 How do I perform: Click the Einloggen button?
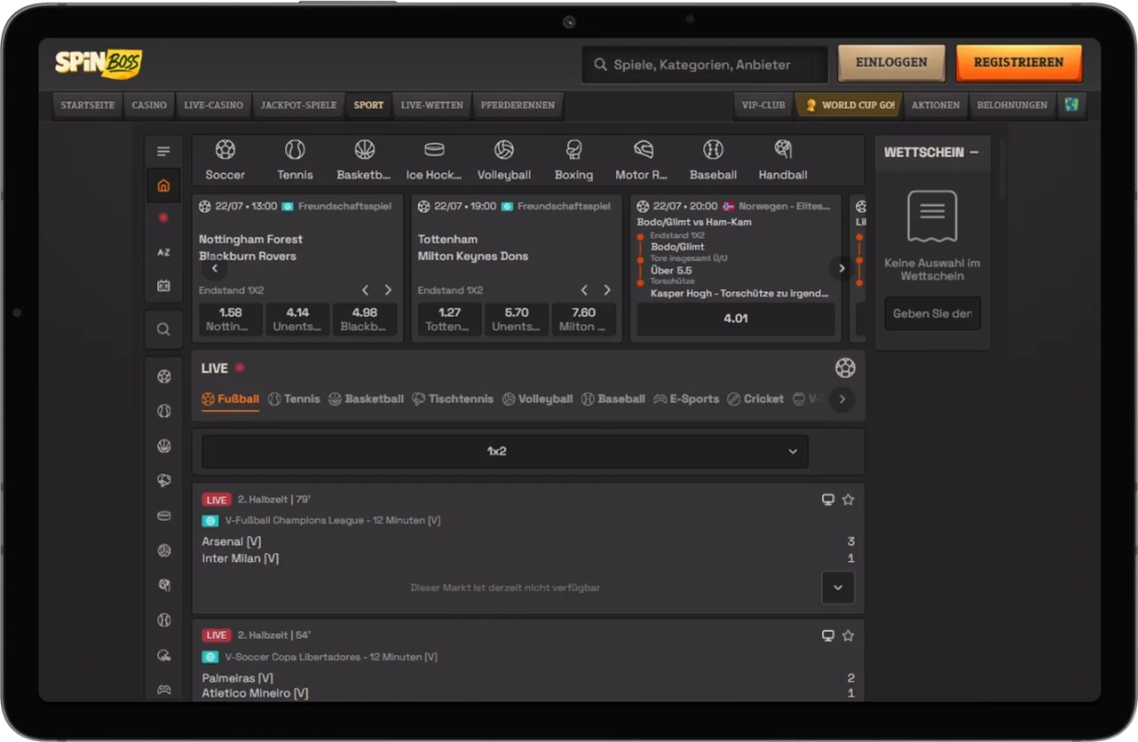891,63
